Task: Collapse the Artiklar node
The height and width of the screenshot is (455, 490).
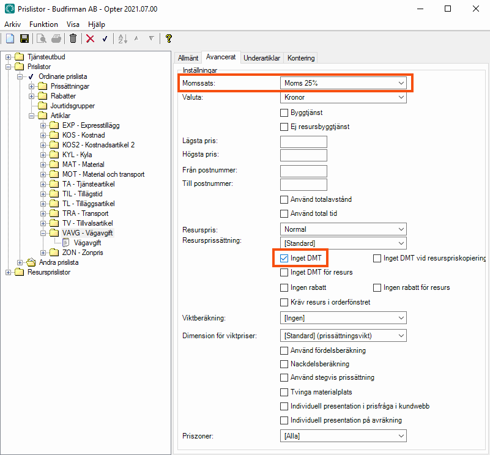Action: point(31,116)
